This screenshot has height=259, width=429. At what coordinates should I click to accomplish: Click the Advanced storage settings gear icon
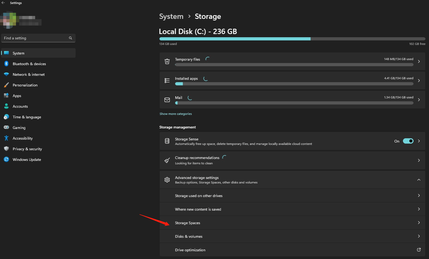click(x=167, y=180)
